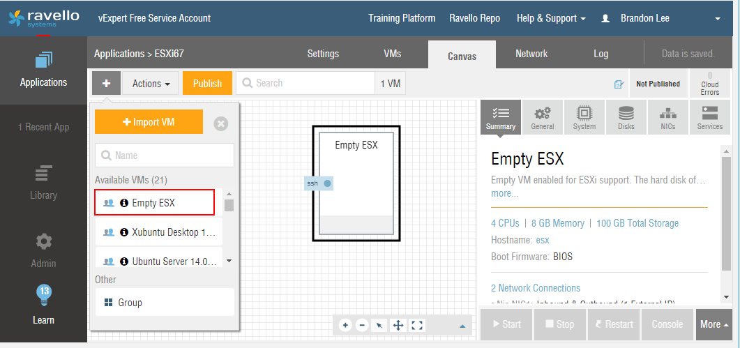Click info icon beside Ubuntu Server
The height and width of the screenshot is (348, 740).
pos(124,261)
